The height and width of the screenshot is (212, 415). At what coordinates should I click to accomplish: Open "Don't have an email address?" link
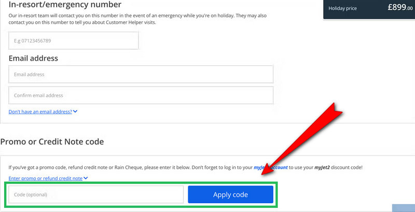pyautogui.click(x=40, y=111)
